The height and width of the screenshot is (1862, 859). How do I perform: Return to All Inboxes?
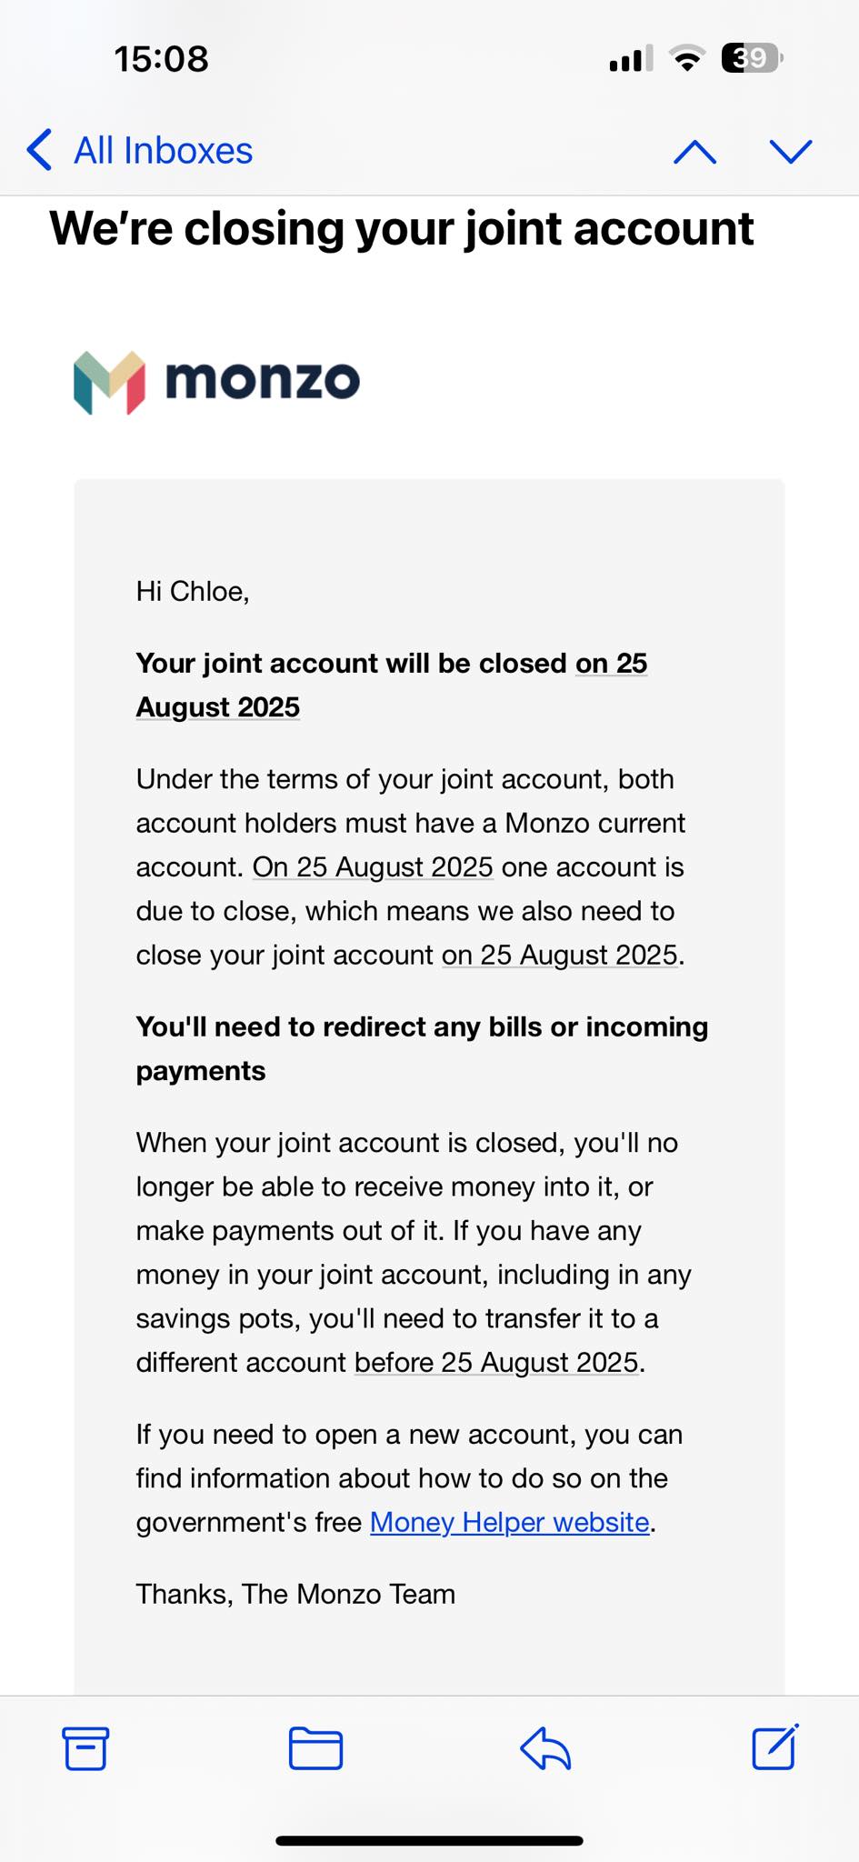(163, 151)
